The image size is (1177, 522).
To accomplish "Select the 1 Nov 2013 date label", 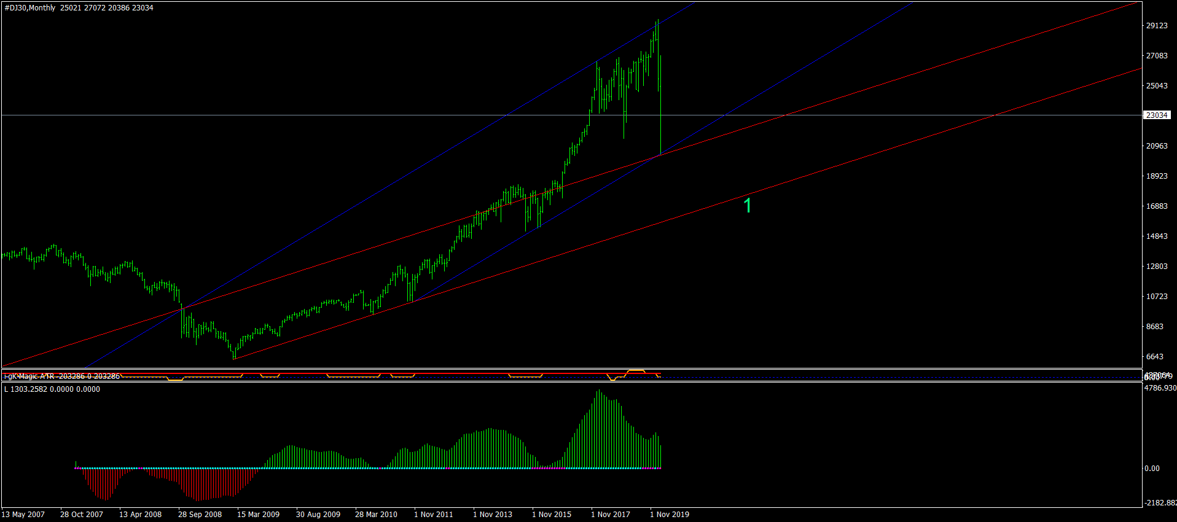I will pyautogui.click(x=493, y=515).
